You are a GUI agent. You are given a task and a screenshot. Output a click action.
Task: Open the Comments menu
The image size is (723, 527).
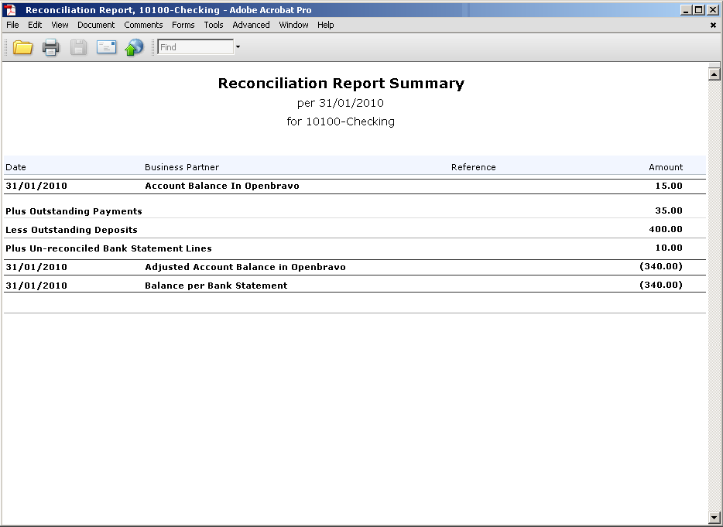143,25
